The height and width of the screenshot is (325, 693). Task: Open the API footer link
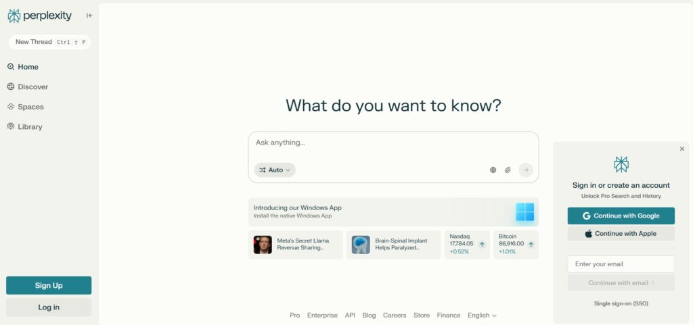coord(350,316)
